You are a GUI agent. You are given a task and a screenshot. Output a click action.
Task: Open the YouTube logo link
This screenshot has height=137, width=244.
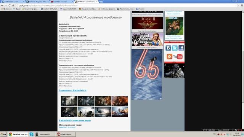178,57
